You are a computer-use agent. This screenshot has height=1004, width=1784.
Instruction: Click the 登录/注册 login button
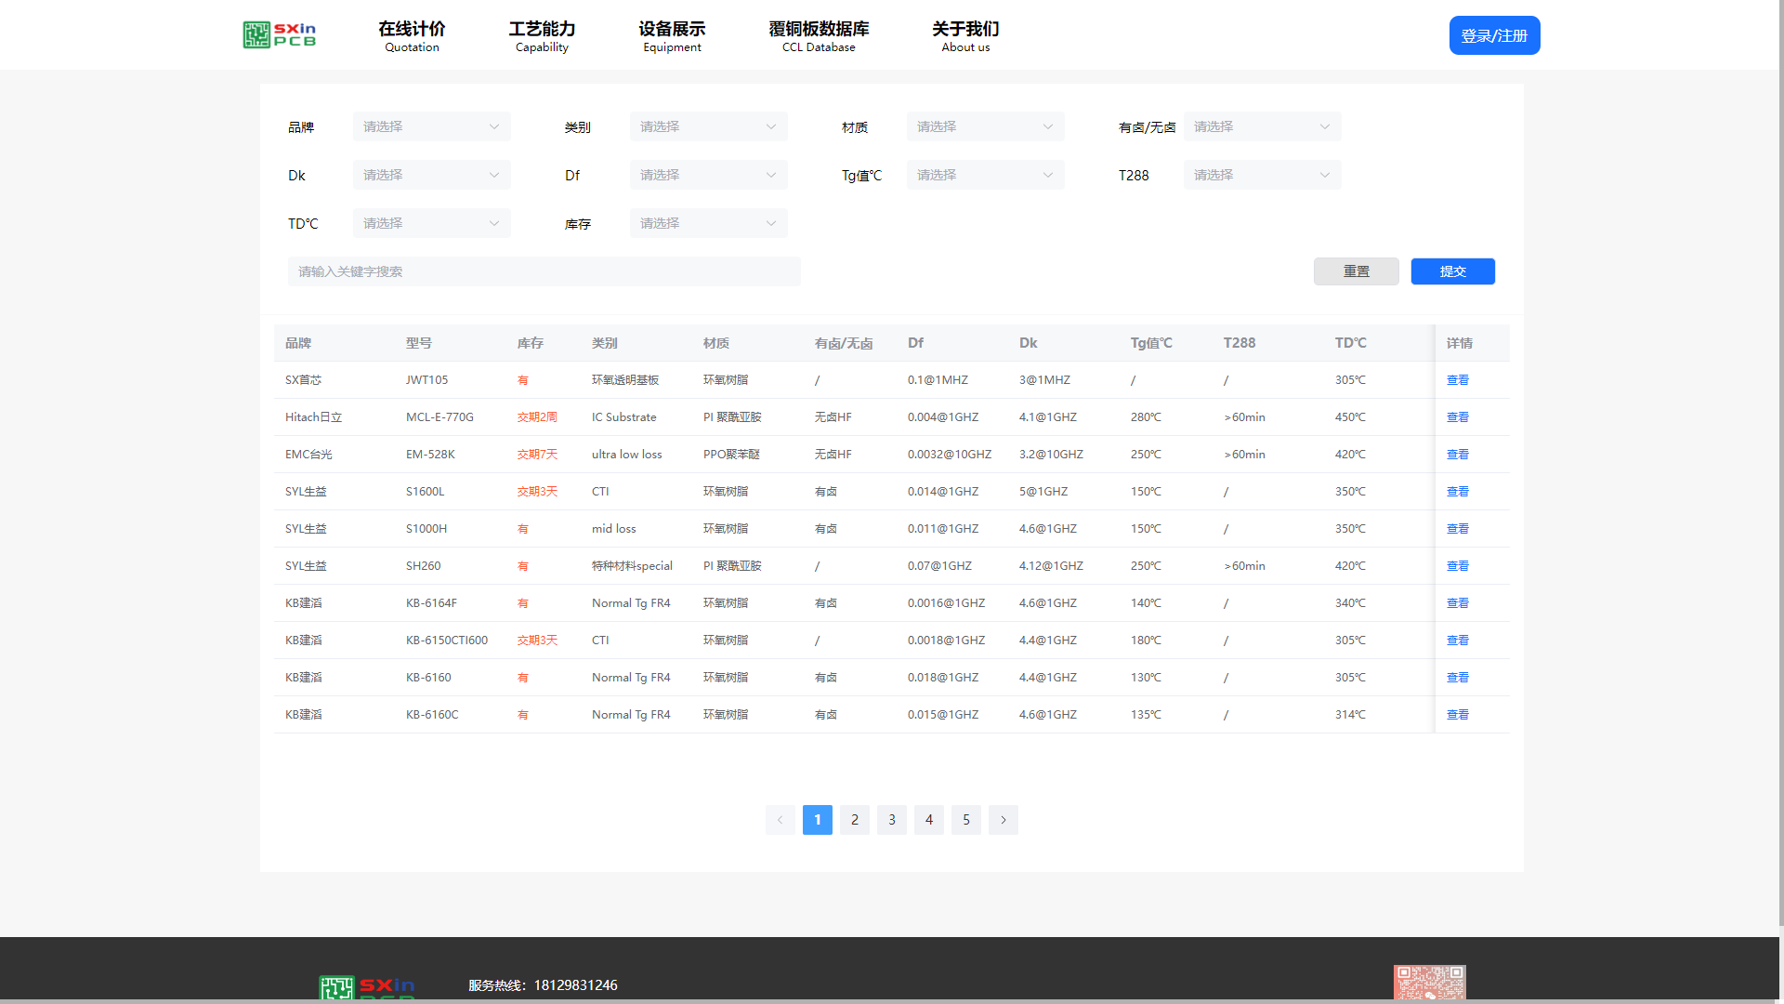coord(1494,35)
